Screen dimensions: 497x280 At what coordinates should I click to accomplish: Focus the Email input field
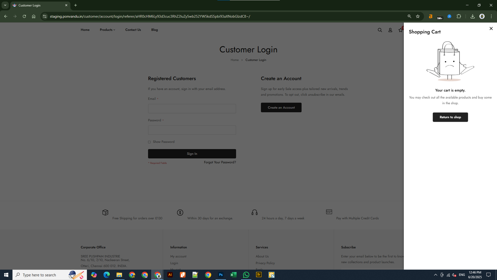point(192,109)
